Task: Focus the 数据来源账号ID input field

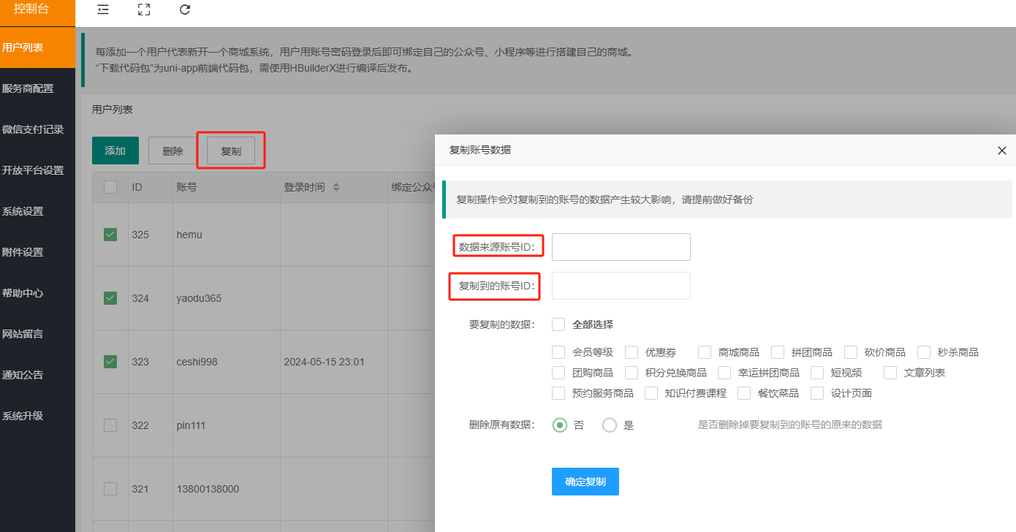Action: (621, 247)
